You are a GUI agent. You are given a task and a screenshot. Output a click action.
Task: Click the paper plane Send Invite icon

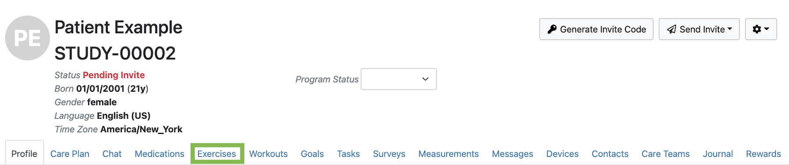click(671, 29)
